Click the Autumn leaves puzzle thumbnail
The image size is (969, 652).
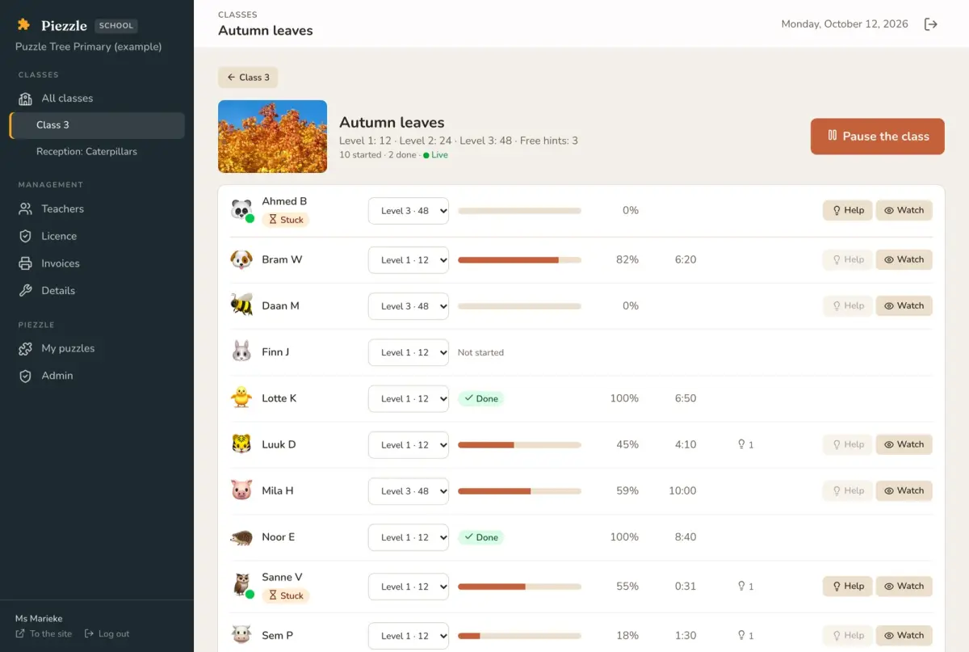(x=272, y=137)
